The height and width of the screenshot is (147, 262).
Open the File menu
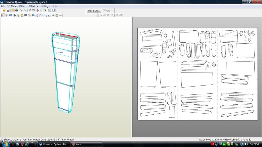click(3, 6)
